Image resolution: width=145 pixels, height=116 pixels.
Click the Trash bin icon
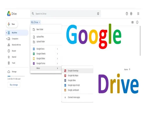tap(9, 63)
